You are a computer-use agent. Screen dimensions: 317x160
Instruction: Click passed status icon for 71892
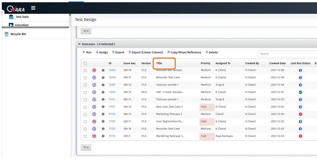coord(300,92)
